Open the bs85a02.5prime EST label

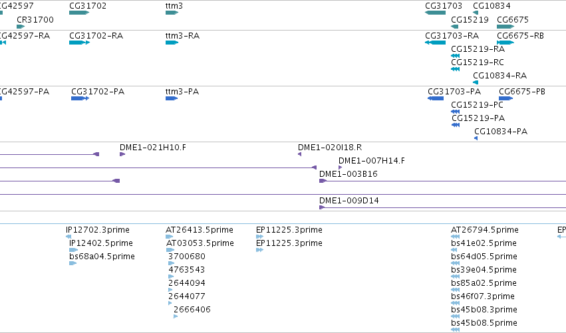point(484,283)
